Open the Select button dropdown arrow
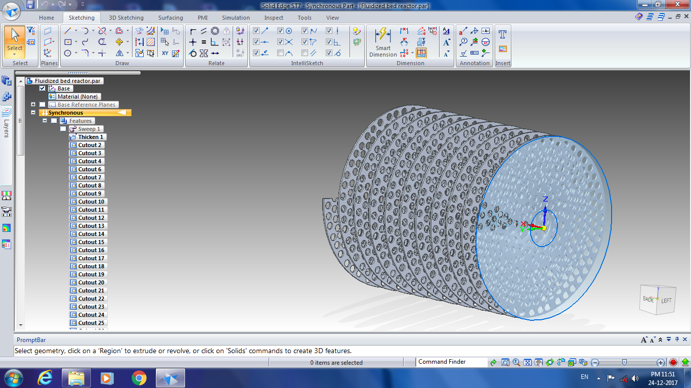This screenshot has width=691, height=388. coord(15,54)
